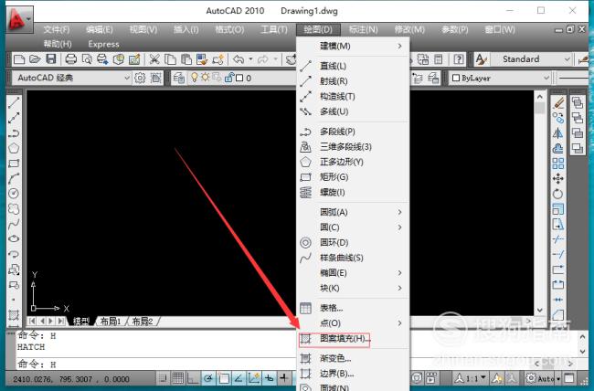Toggle layer on/off light bulb
This screenshot has height=391, width=594.
click(x=195, y=78)
